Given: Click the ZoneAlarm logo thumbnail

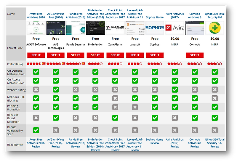Looking at the screenshot, I should click(x=115, y=28).
